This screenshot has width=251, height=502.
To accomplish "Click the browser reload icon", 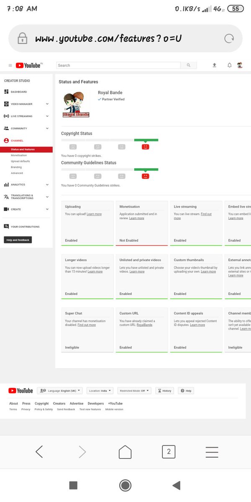I will click(229, 38).
